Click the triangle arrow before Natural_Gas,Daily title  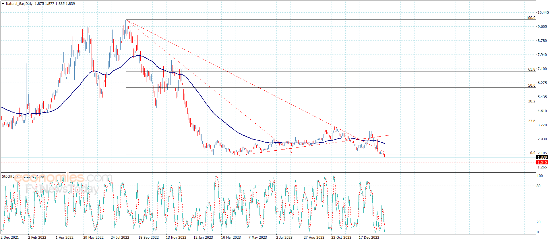(x=3, y=4)
